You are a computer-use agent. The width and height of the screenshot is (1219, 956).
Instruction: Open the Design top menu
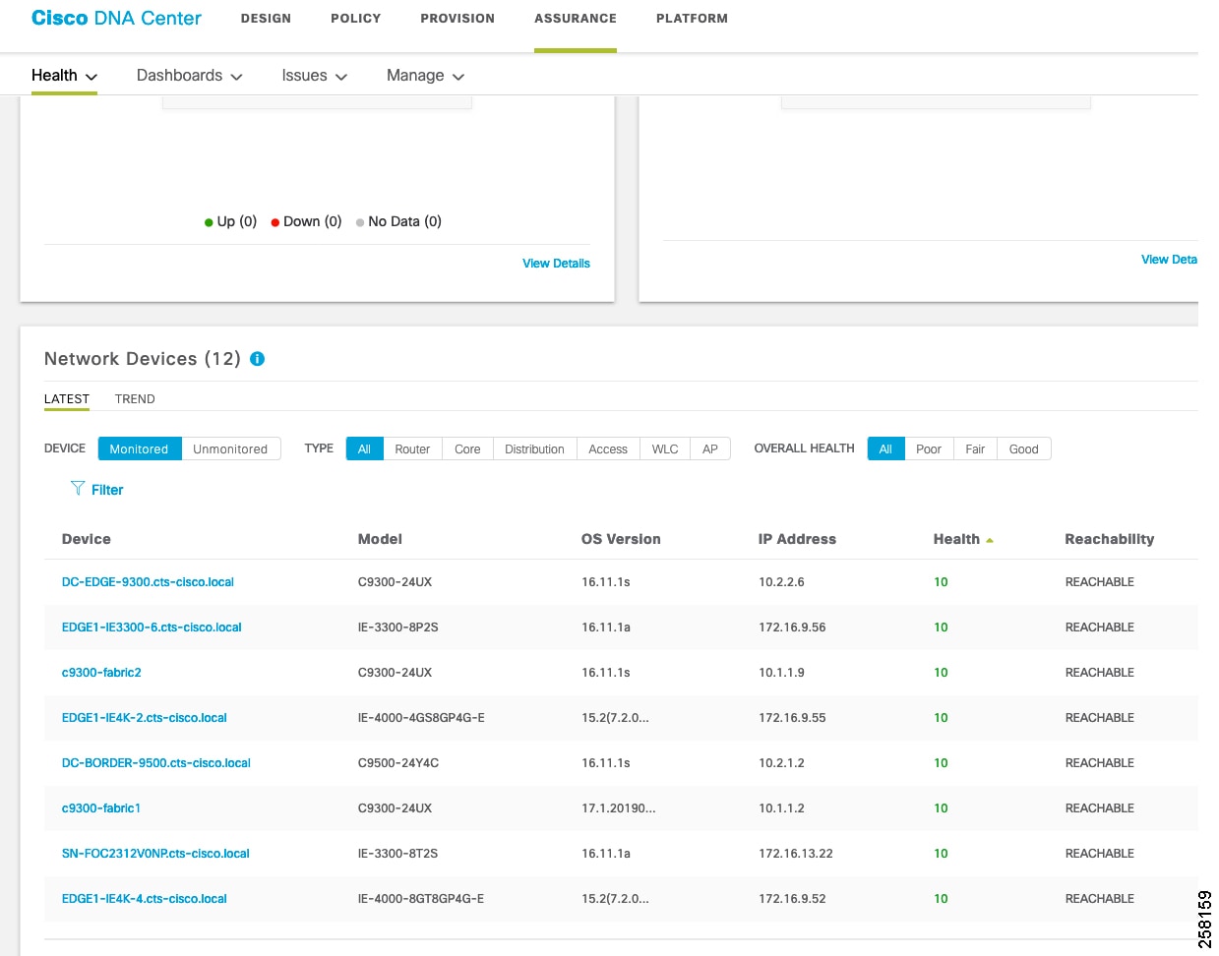point(266,19)
